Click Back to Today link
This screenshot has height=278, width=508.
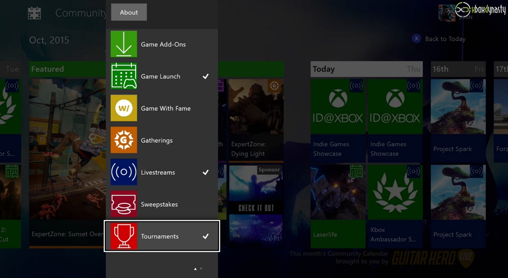tap(445, 39)
